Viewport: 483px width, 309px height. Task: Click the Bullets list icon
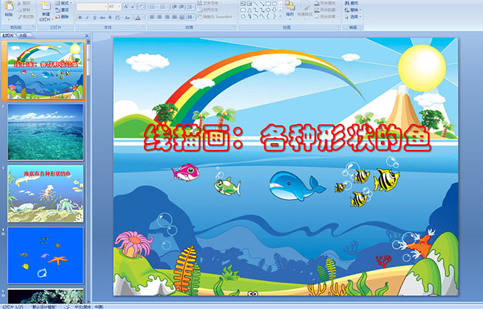pyautogui.click(x=153, y=6)
